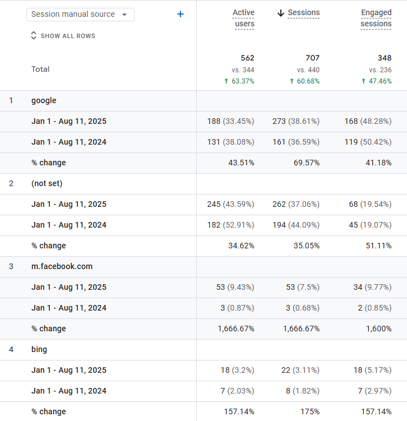
Task: Click google's Jan 1 - Aug 11, 2025 row
Action: pyautogui.click(x=68, y=122)
